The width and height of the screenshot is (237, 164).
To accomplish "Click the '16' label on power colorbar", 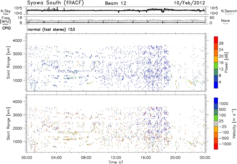I will 221,63.
